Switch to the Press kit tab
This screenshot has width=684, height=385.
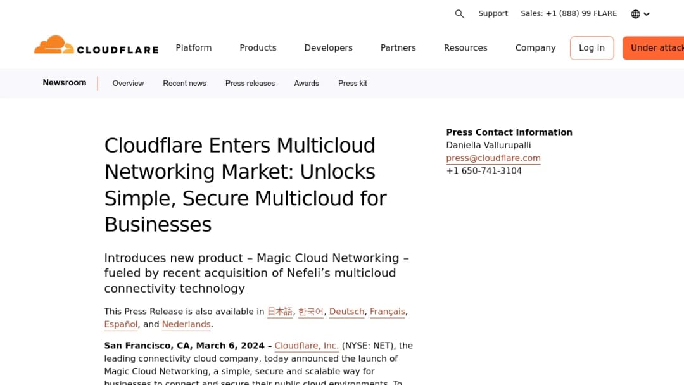point(353,84)
